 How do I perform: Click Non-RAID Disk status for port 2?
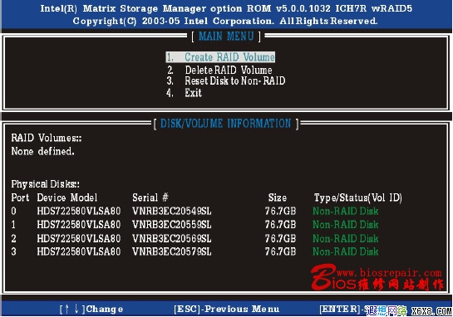pyautogui.click(x=346, y=238)
